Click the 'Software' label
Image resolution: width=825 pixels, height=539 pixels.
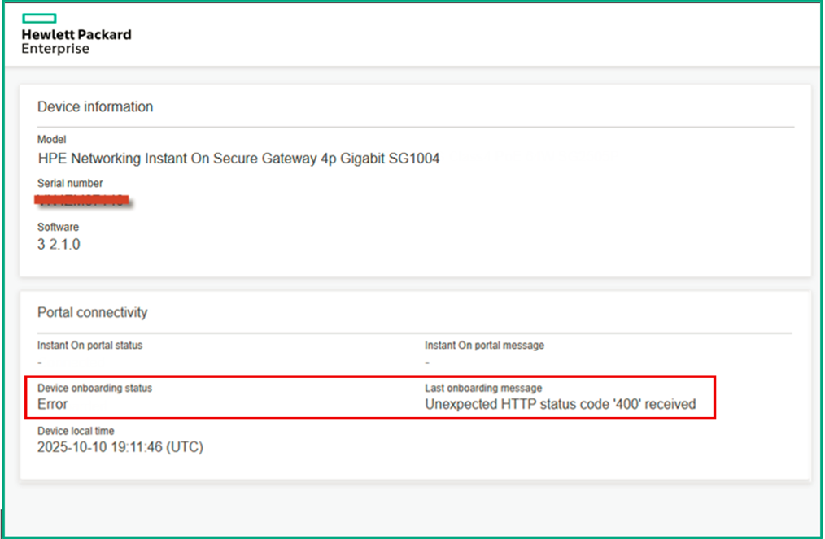pyautogui.click(x=58, y=227)
